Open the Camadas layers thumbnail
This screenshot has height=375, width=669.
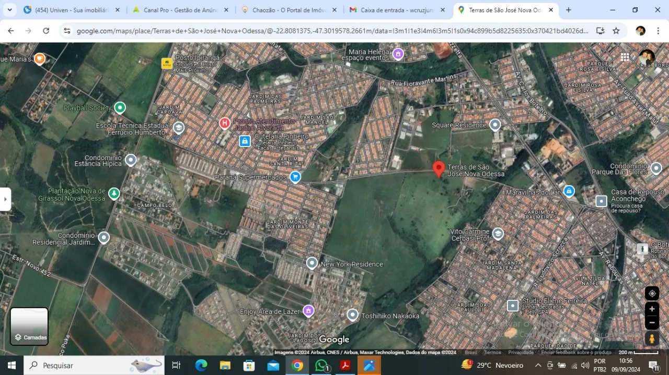click(x=29, y=326)
